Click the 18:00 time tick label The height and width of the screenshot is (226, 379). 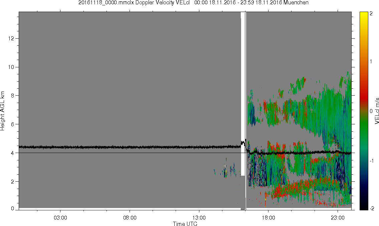268,218
